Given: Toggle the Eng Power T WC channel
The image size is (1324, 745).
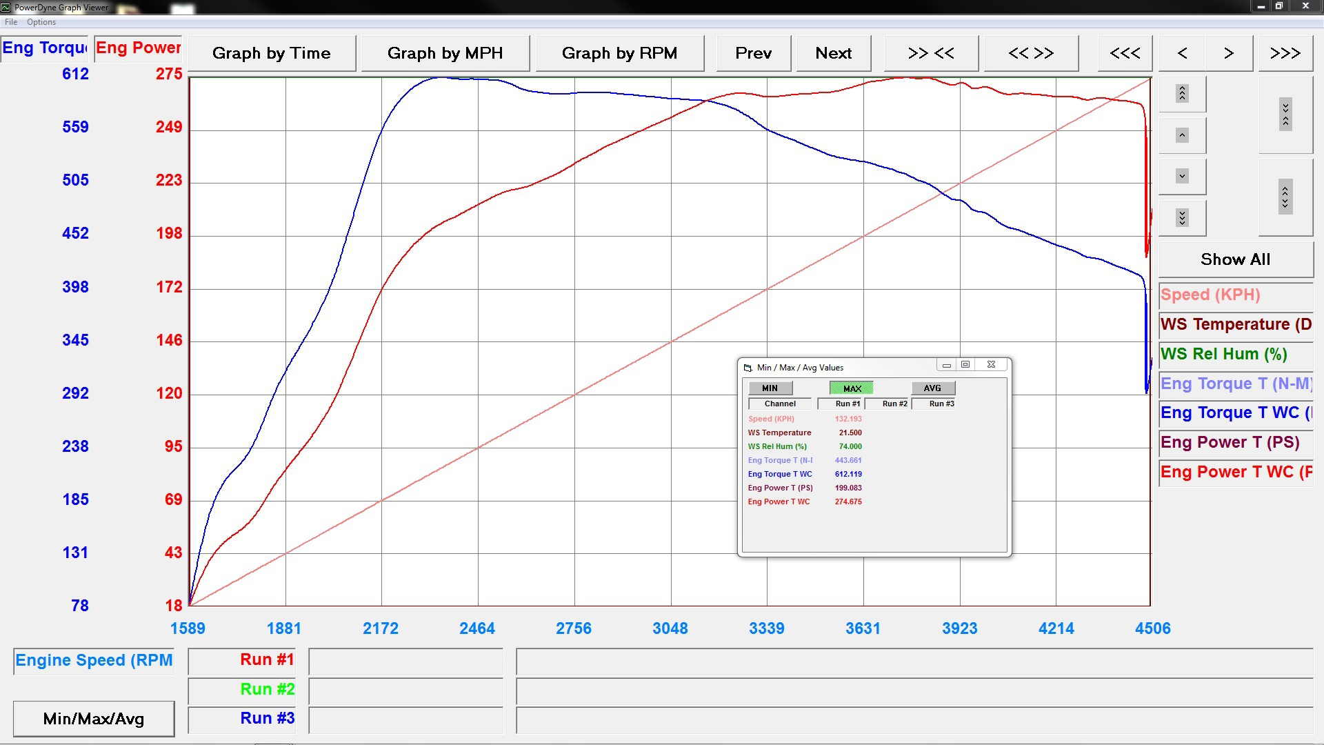Looking at the screenshot, I should [x=1235, y=473].
